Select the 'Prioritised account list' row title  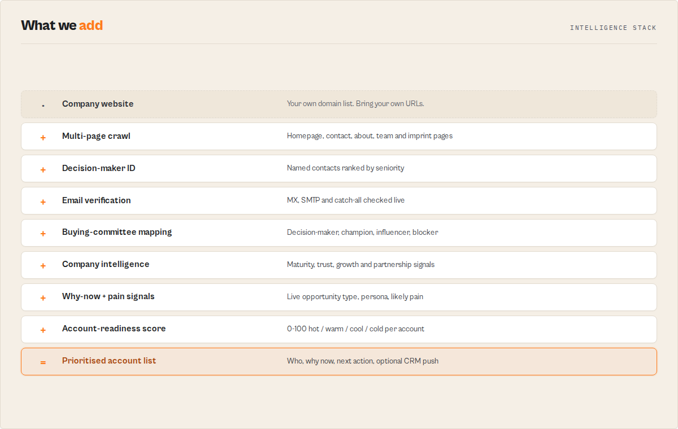coord(109,361)
